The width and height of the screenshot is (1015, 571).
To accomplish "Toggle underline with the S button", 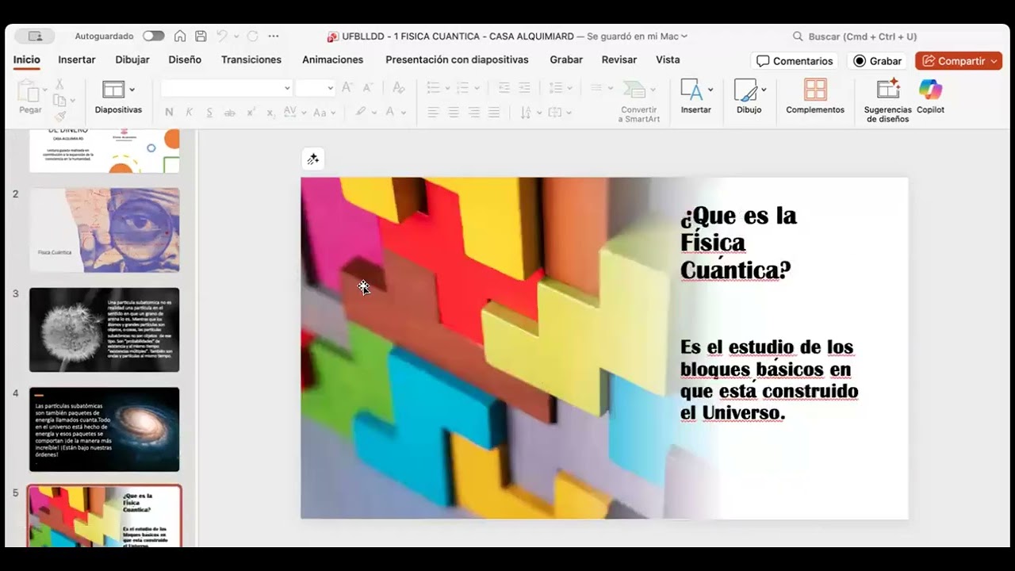I will point(209,113).
